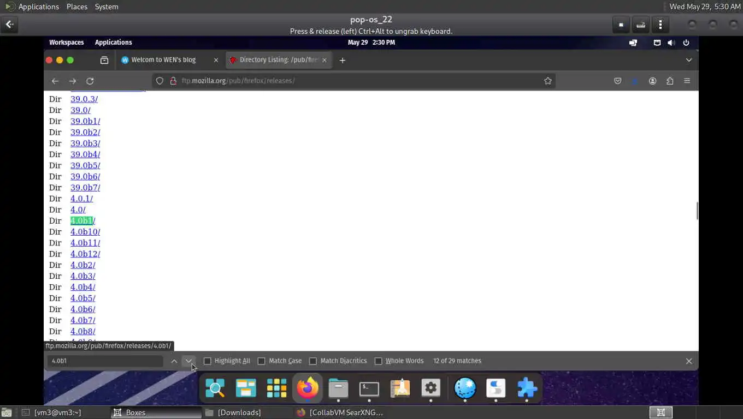Open the Firefox hamburger application menu

(687, 81)
